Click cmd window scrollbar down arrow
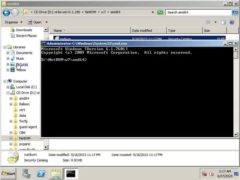240x180 pixels. (236, 135)
